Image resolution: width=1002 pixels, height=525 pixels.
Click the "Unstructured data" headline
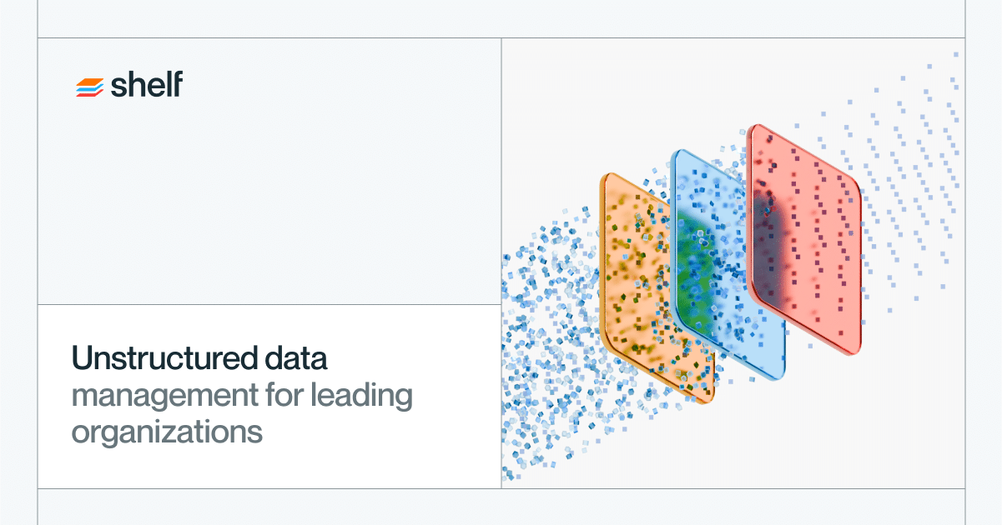(x=199, y=358)
